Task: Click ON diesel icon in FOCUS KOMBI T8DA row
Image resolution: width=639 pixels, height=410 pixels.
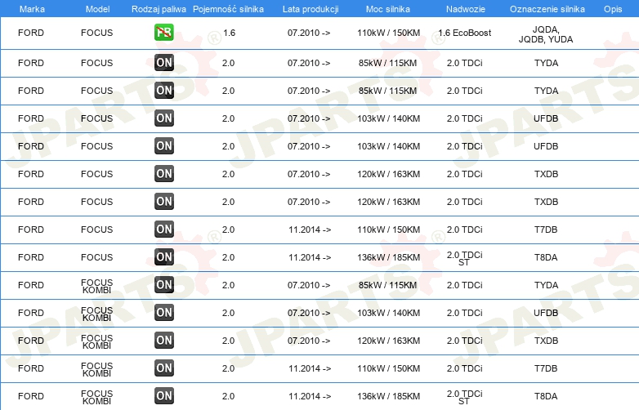Action: tap(164, 396)
